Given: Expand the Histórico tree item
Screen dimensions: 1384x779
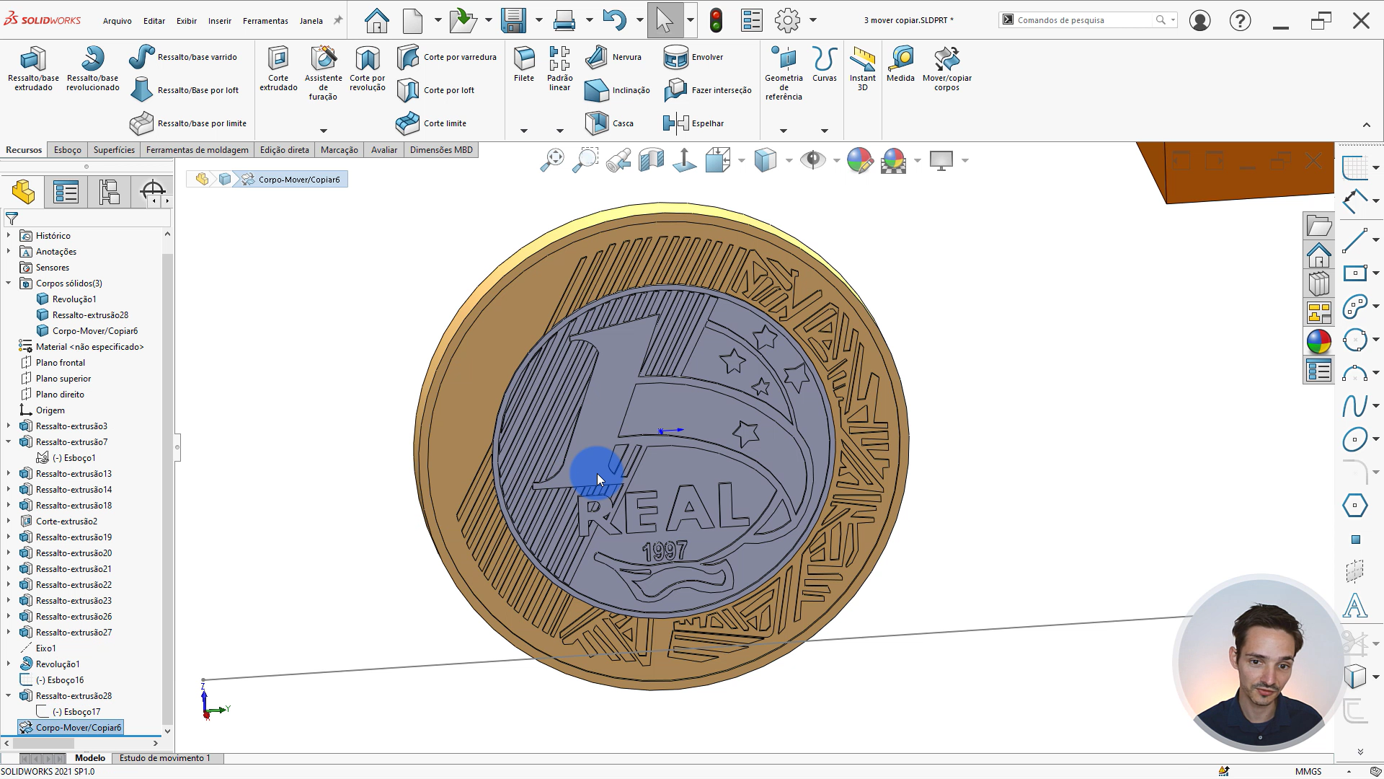Looking at the screenshot, I should point(9,235).
